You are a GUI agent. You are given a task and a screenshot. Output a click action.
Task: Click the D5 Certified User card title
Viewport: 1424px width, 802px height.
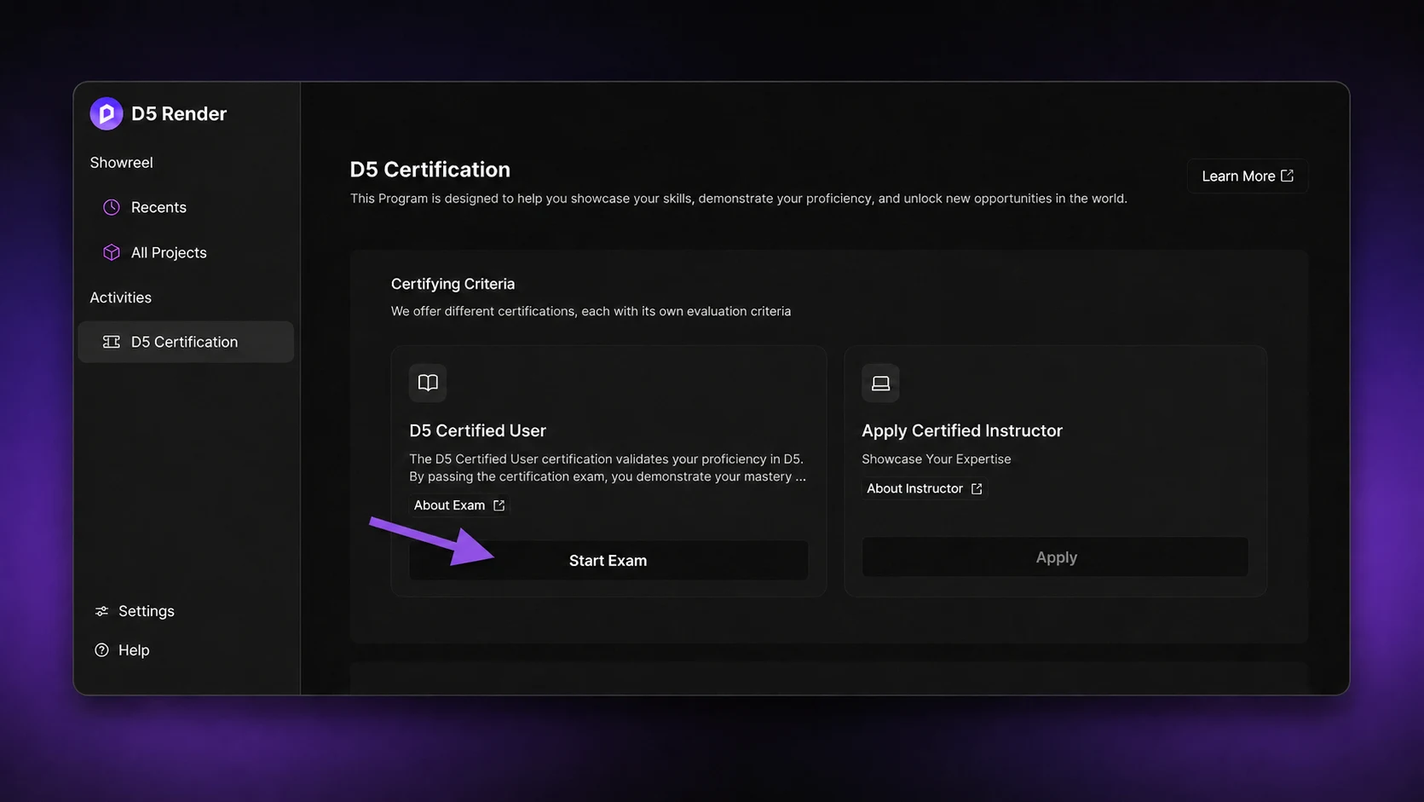477,430
